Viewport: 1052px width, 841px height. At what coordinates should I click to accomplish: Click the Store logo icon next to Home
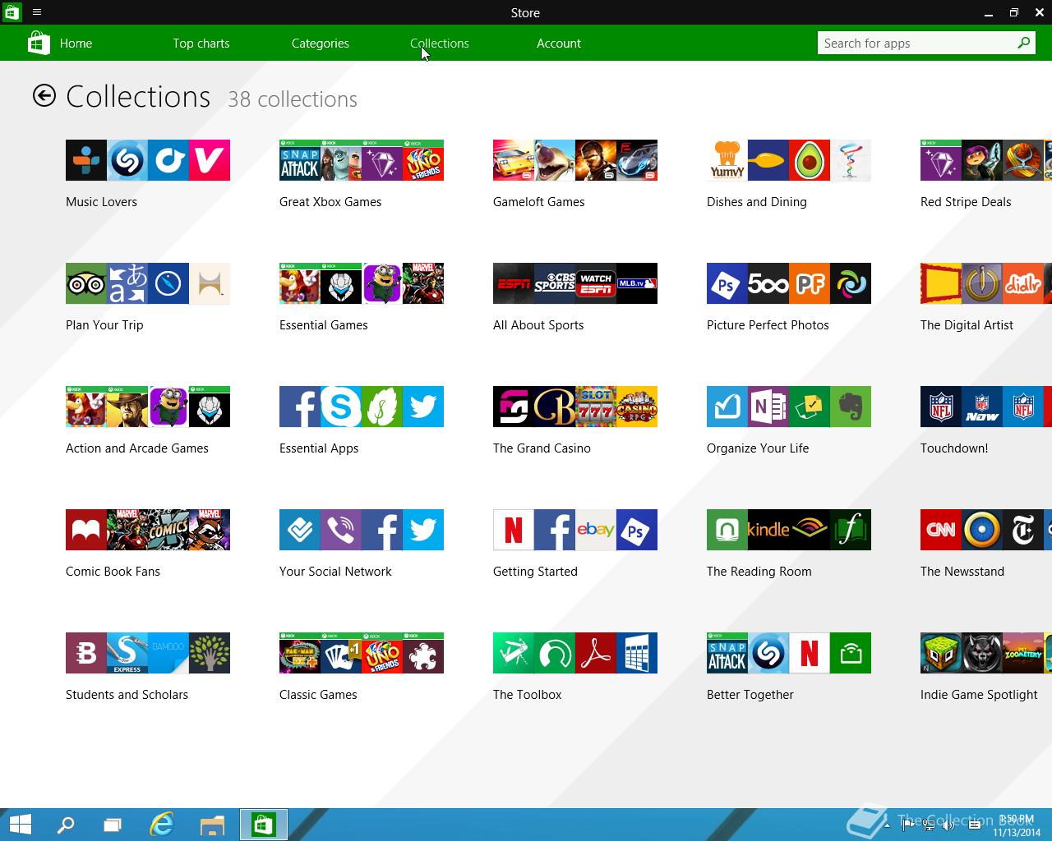point(39,43)
